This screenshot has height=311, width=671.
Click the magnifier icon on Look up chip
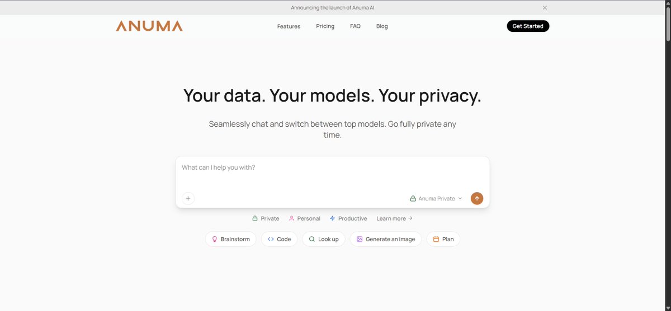(312, 239)
